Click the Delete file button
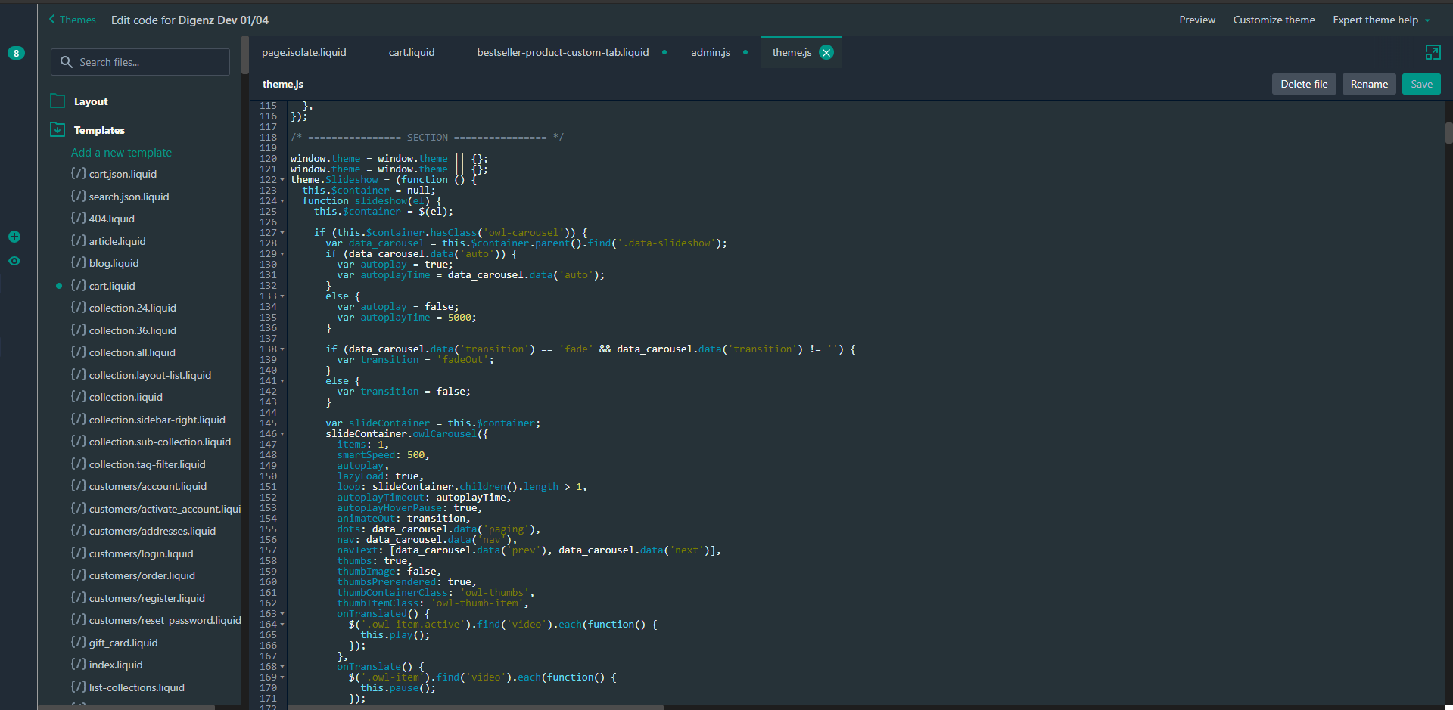This screenshot has height=710, width=1453. pos(1304,84)
